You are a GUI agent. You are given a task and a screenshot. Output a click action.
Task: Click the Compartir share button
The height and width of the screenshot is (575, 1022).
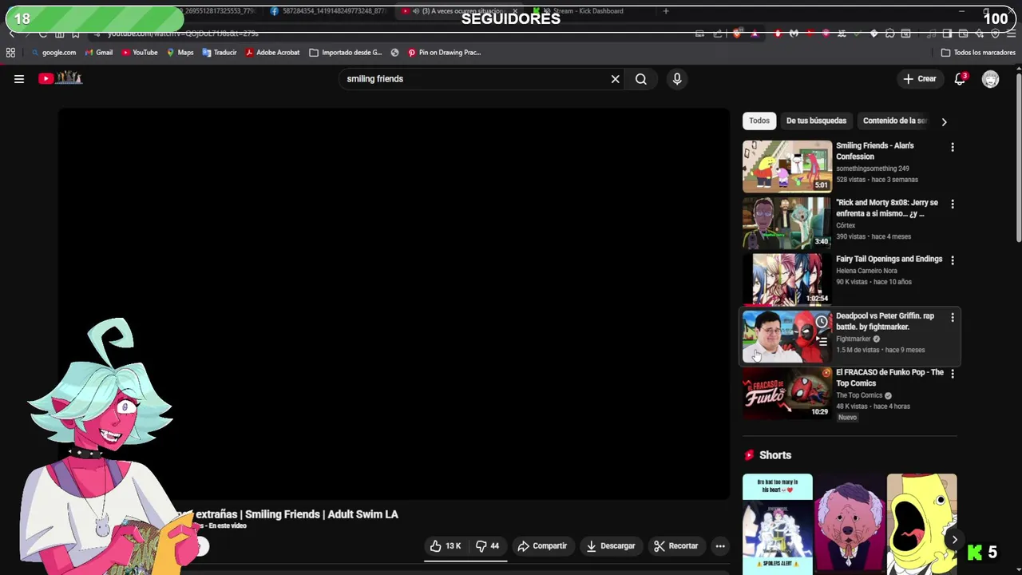tap(542, 546)
